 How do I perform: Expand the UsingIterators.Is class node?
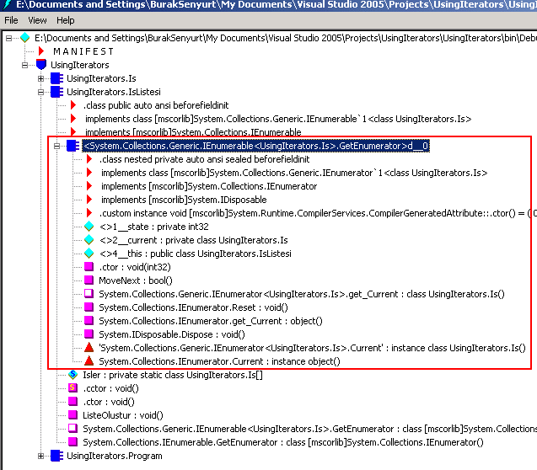coord(40,78)
